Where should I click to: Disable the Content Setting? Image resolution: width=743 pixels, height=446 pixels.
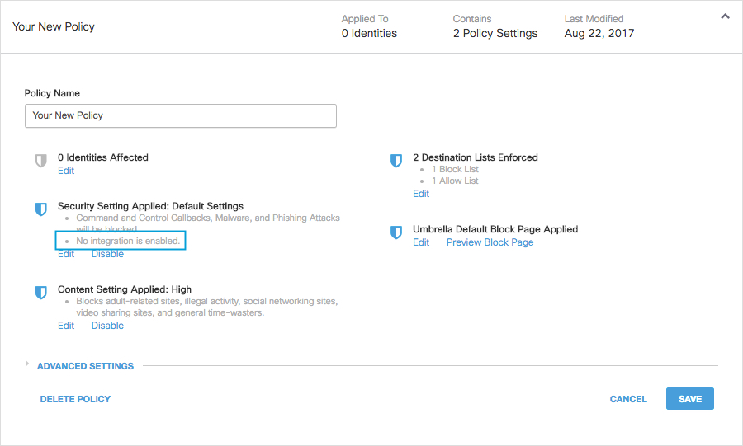(x=107, y=326)
